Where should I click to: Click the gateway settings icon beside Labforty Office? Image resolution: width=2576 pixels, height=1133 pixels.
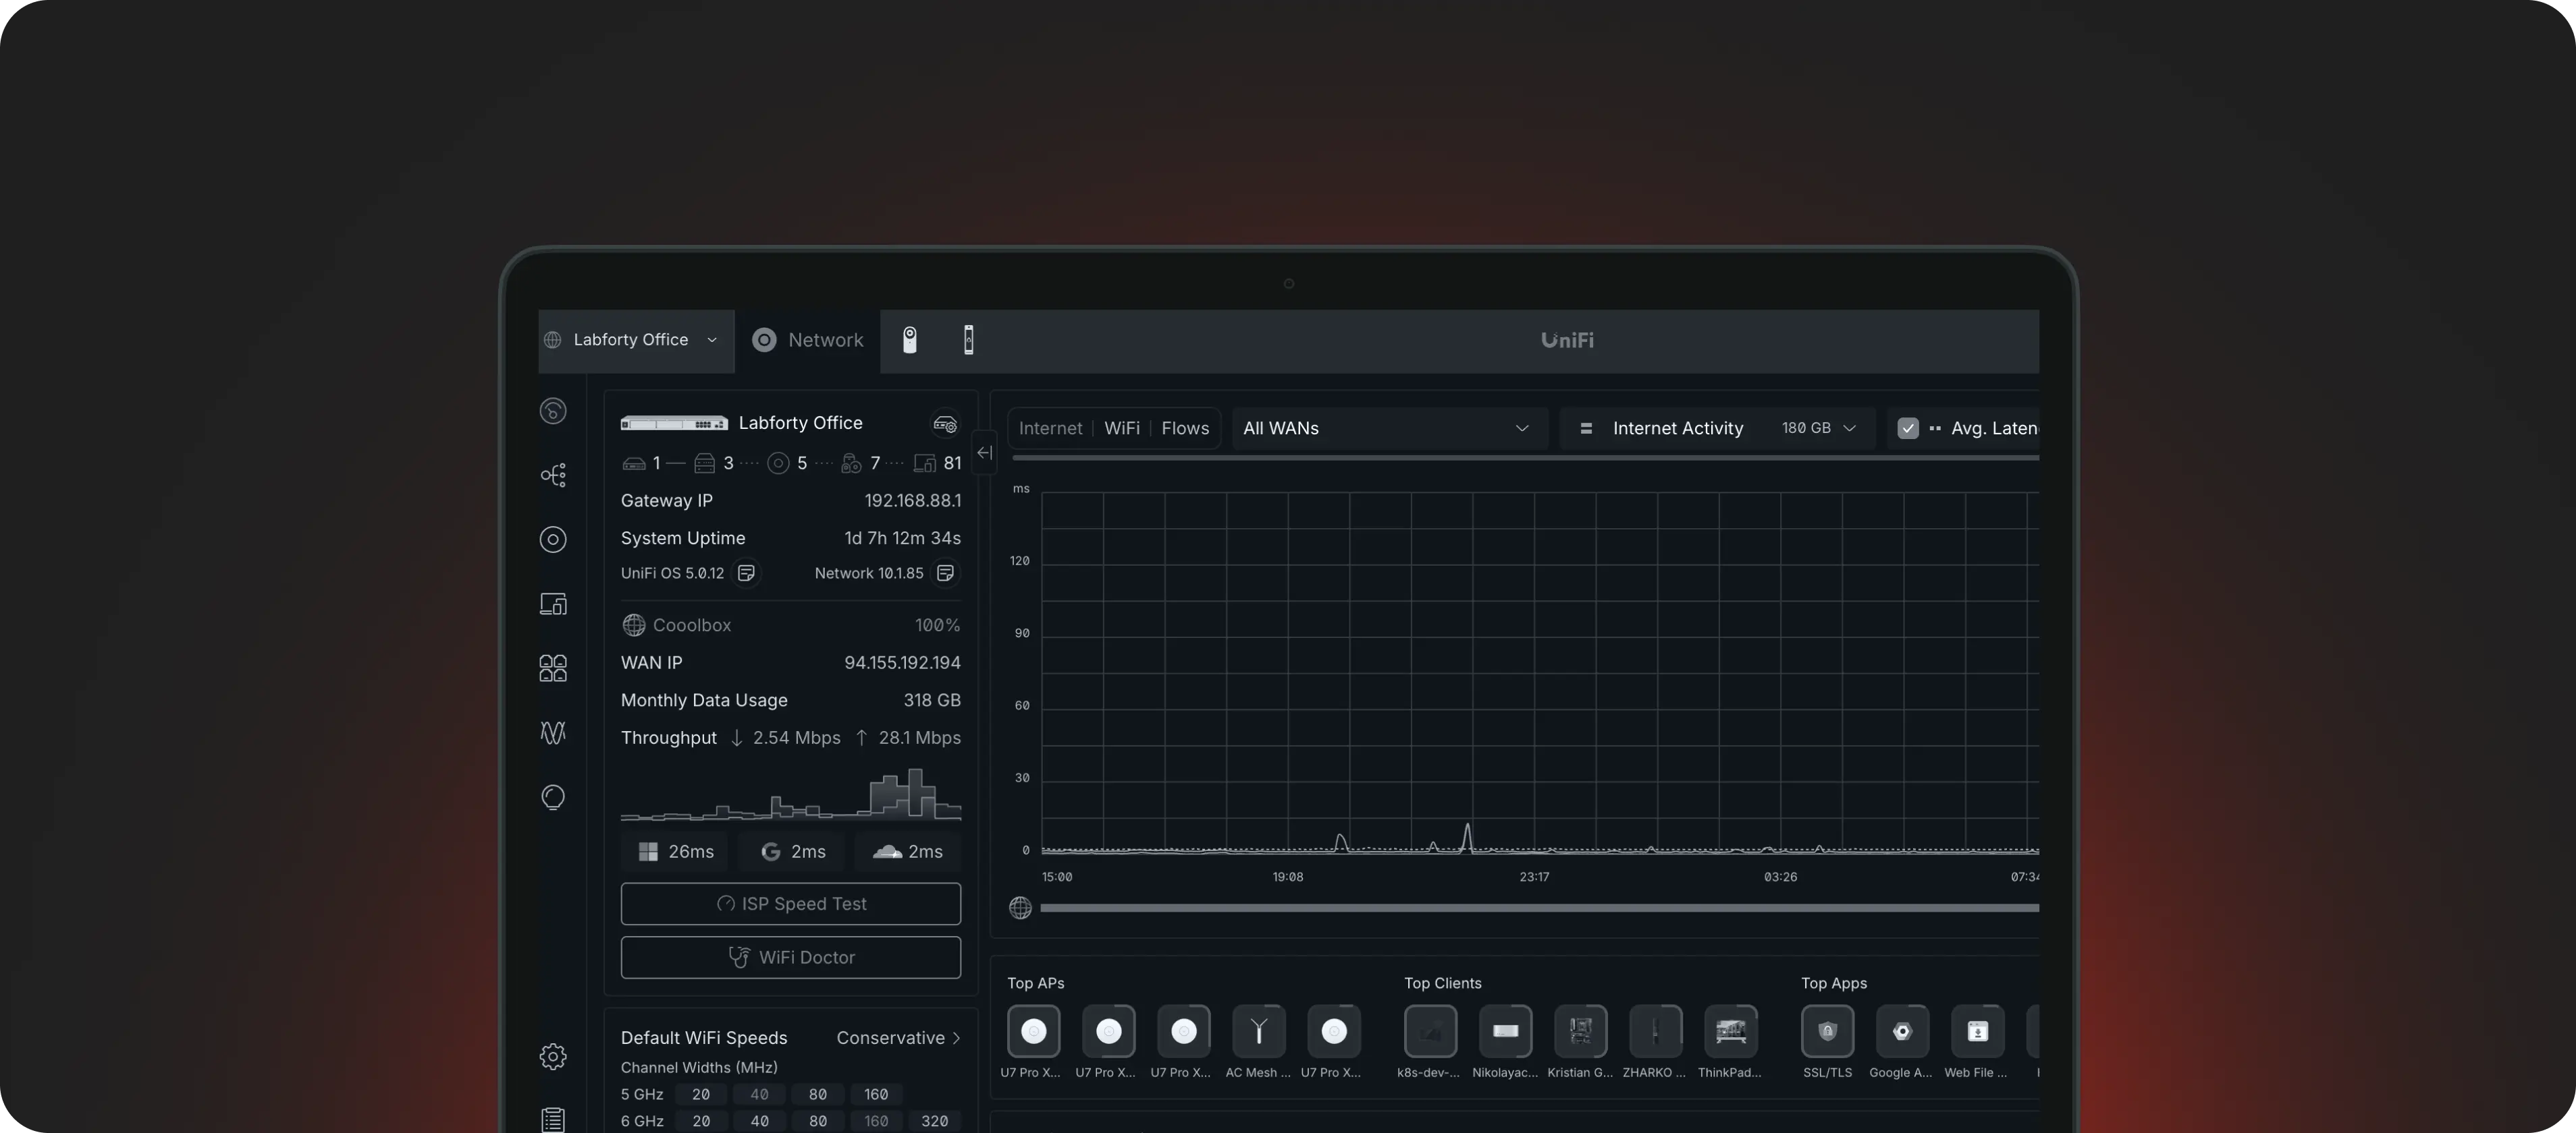click(x=945, y=424)
